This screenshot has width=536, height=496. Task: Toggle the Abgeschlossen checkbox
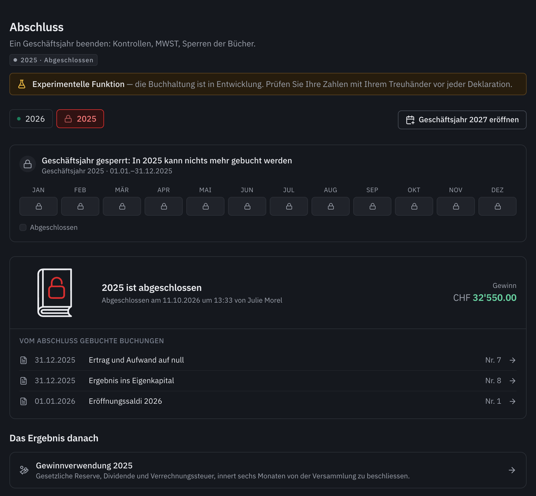point(23,227)
